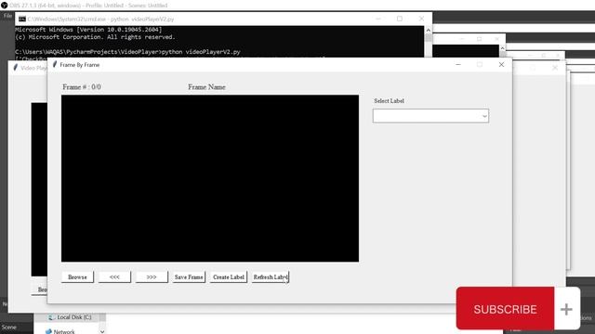The image size is (595, 334).
Task: Click the up arrow of the cmd scrollbar
Action: click(428, 30)
